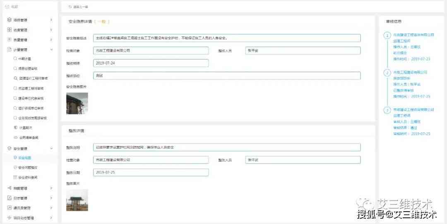Click the 项目管理 layers icon
The width and height of the screenshot is (447, 224).
click(10, 20)
